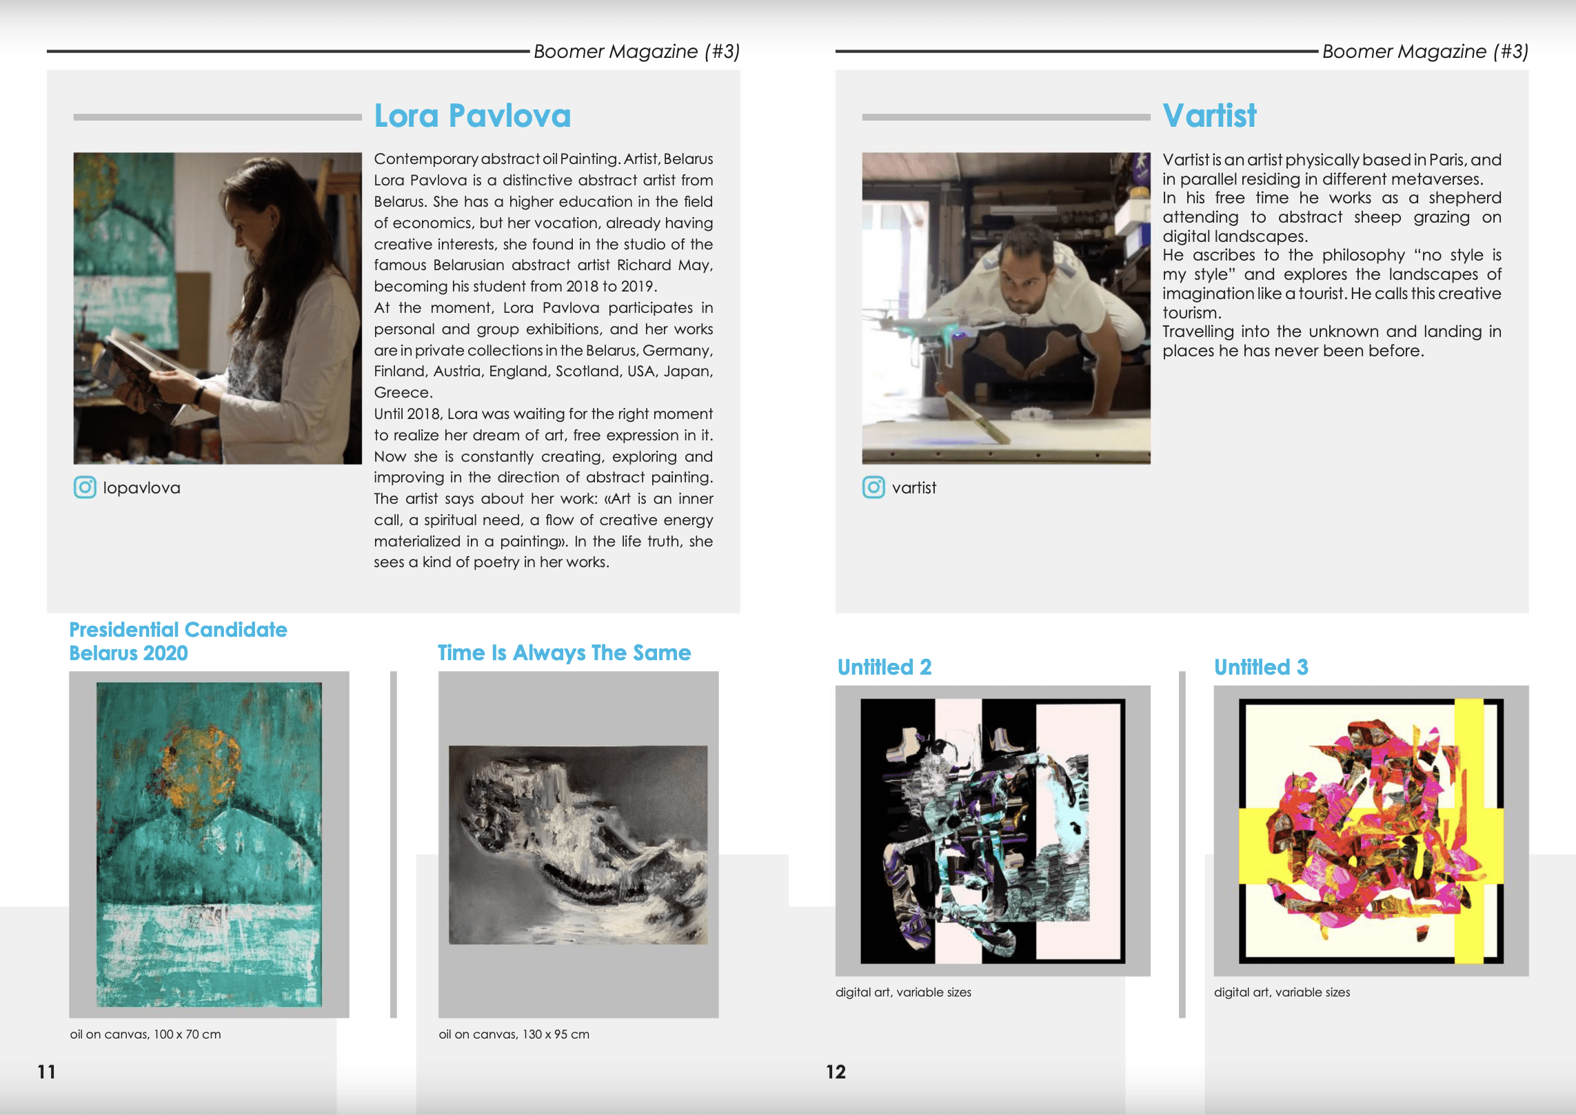Select Lora Pavlova's portrait photo
1576x1115 pixels.
[x=217, y=308]
